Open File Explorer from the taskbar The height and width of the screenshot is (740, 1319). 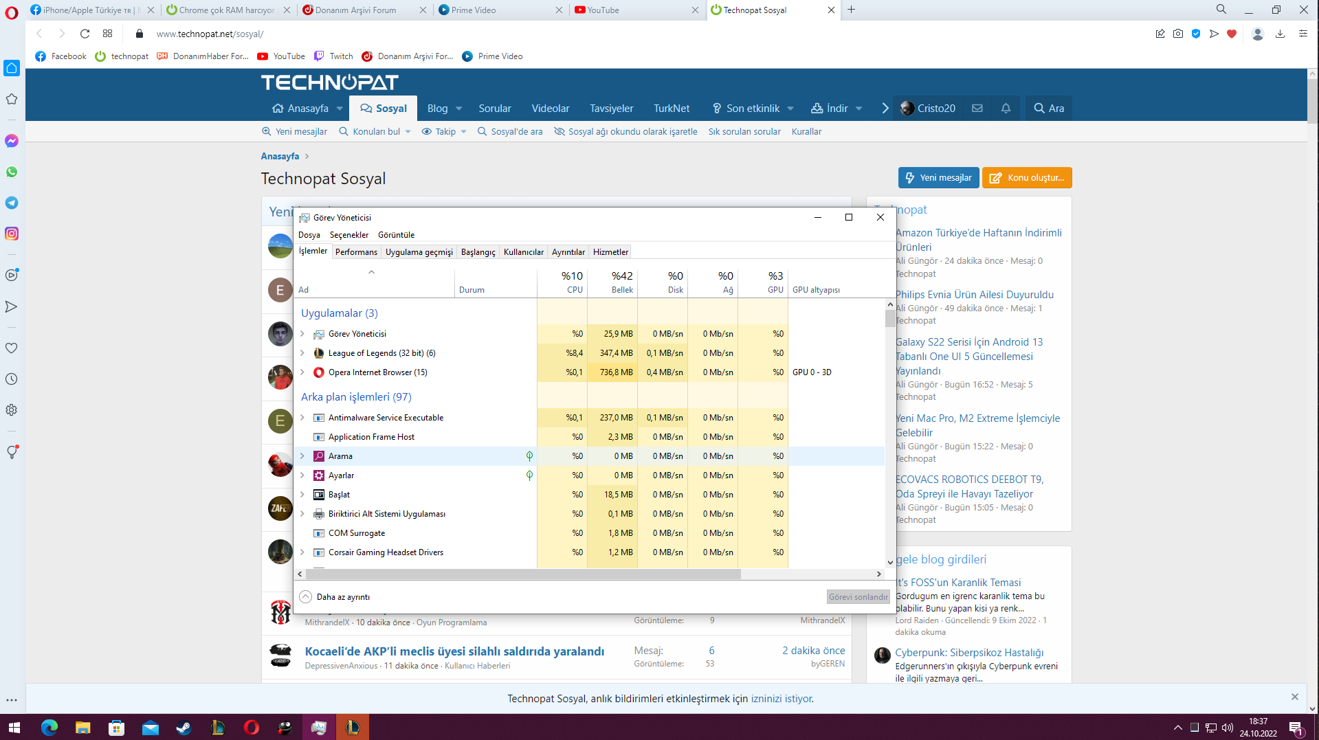pos(83,727)
